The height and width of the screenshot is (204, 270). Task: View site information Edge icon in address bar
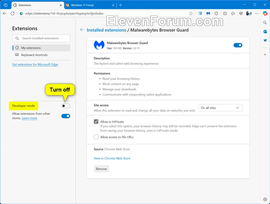point(21,13)
